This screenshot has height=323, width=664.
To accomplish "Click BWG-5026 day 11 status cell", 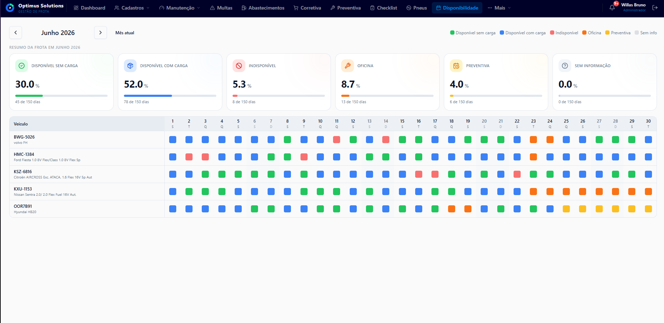I will point(337,140).
